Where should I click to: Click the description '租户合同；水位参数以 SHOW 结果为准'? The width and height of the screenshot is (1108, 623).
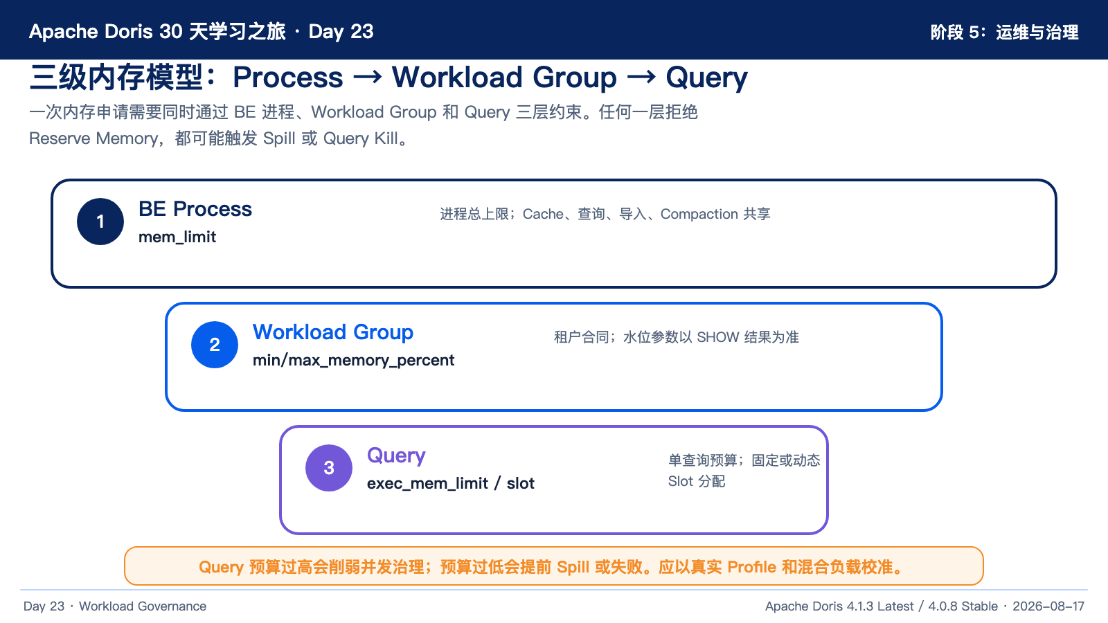pyautogui.click(x=677, y=337)
